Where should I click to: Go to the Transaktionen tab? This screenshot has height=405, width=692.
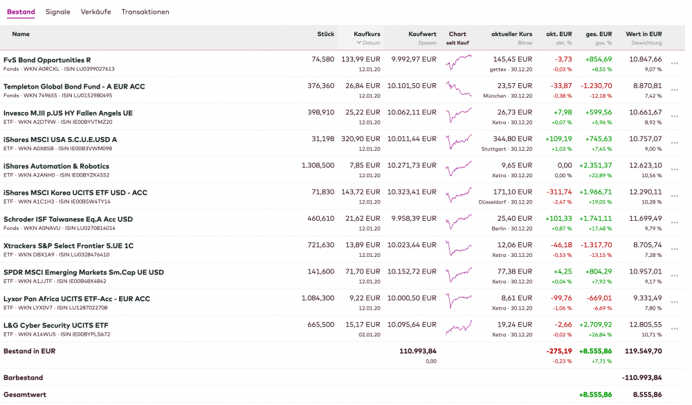(145, 12)
